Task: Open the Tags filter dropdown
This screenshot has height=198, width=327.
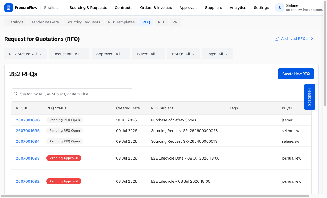Action: (217, 54)
